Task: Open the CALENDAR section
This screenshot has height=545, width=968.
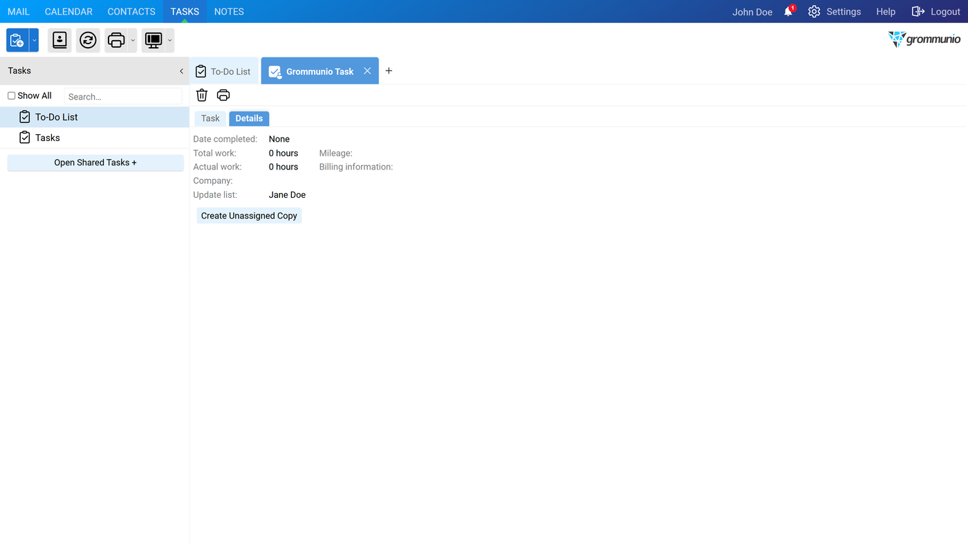Action: 68,12
